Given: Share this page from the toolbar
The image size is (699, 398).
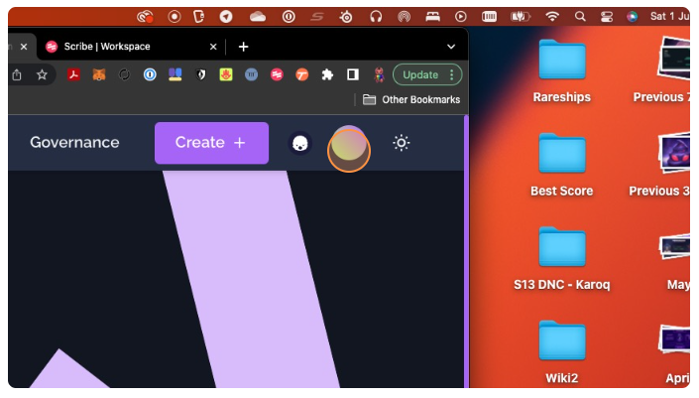Looking at the screenshot, I should tap(17, 74).
